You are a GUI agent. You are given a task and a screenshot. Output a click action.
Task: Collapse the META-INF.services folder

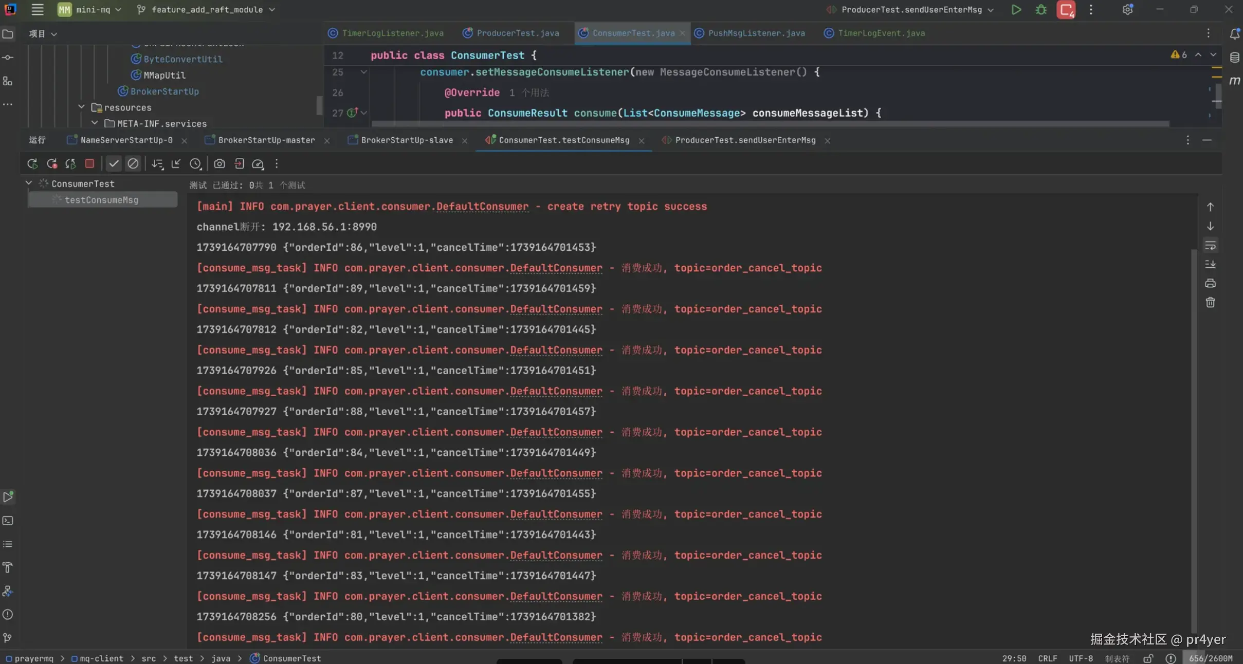95,123
